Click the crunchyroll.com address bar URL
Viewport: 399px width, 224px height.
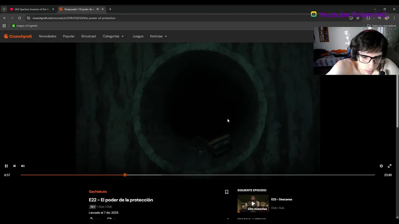pyautogui.click(x=74, y=18)
